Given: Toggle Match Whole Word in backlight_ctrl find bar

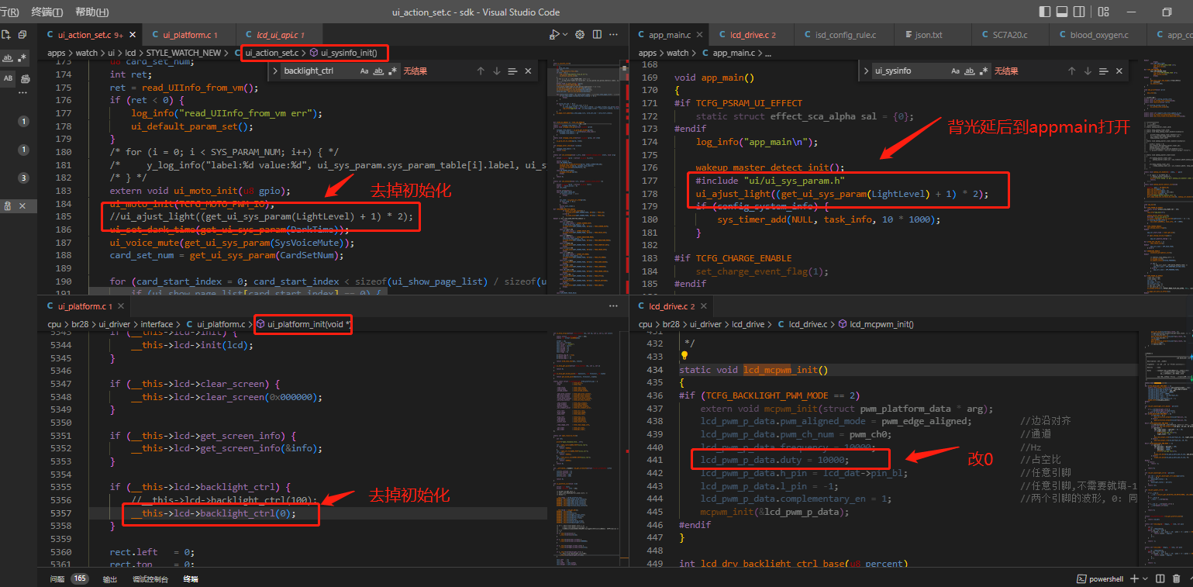Looking at the screenshot, I should point(378,71).
